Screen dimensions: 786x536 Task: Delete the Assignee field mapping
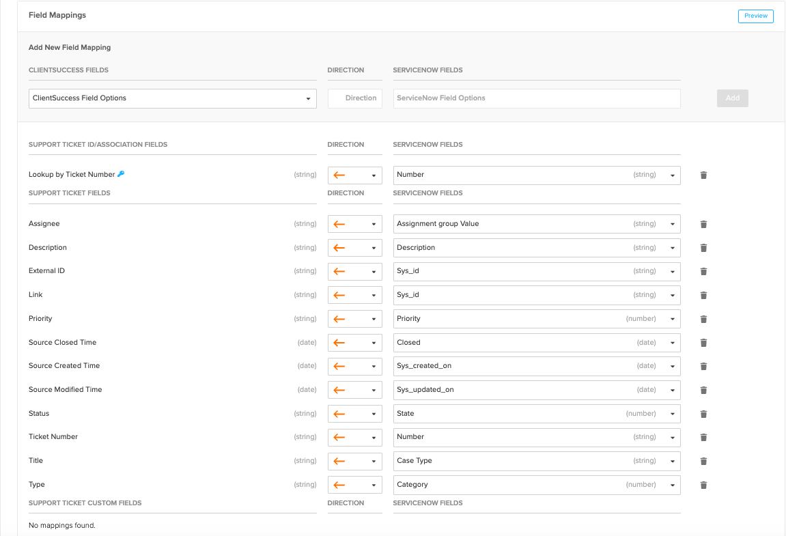[703, 224]
